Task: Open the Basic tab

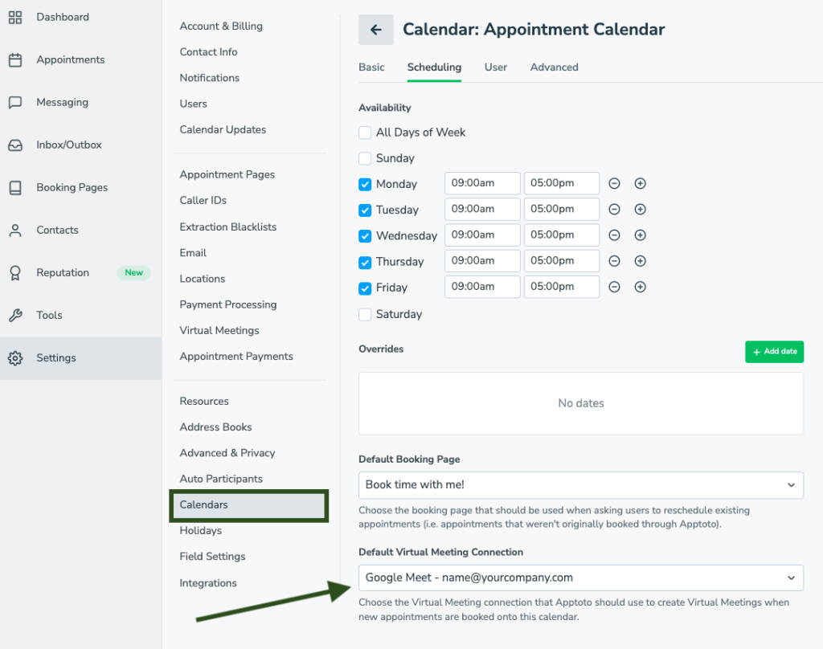Action: (371, 67)
